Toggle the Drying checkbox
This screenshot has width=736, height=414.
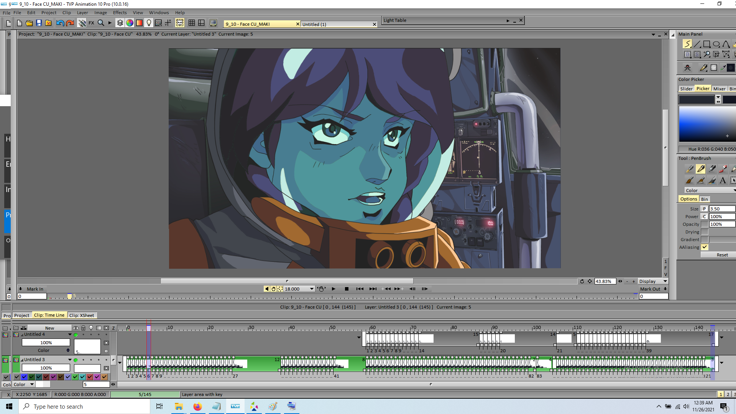click(x=705, y=232)
